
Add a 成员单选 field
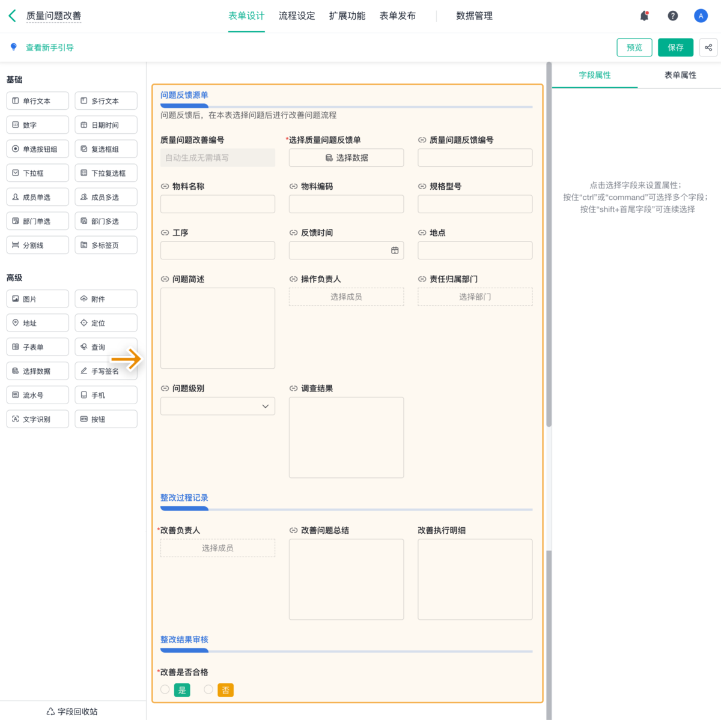click(x=38, y=197)
